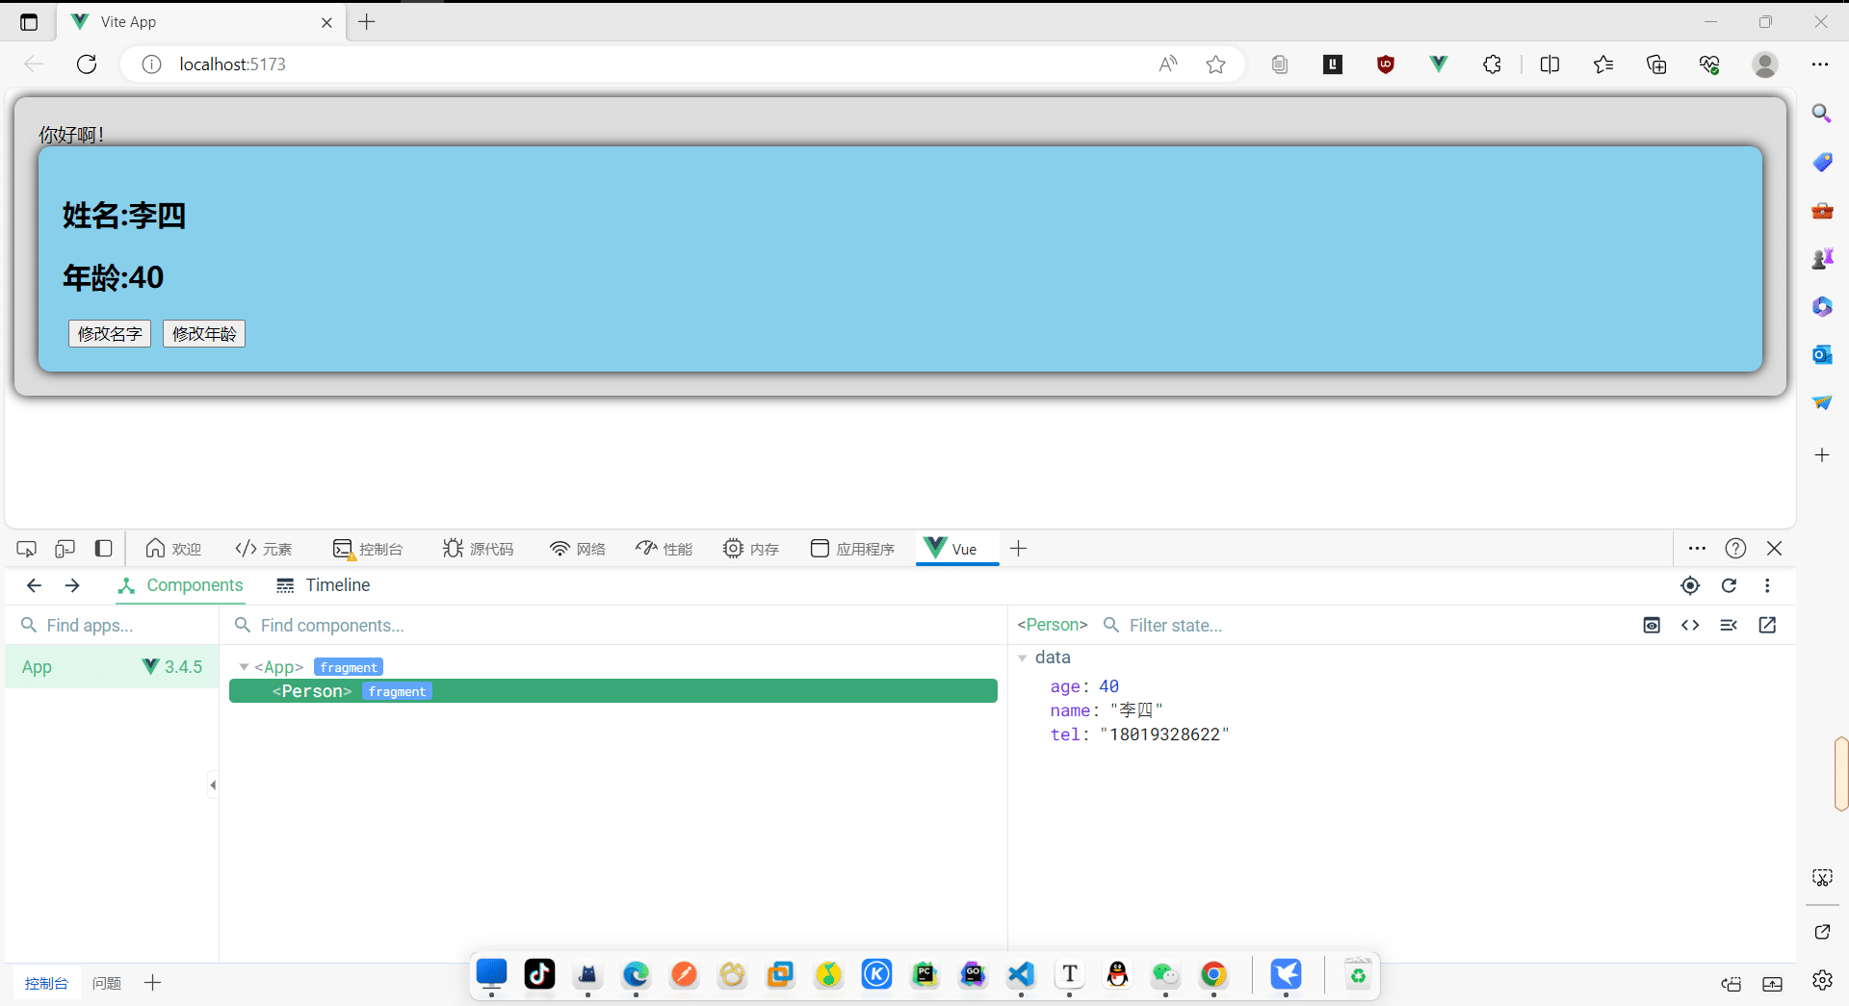
Task: Collapse the data section in state
Action: [x=1023, y=658]
